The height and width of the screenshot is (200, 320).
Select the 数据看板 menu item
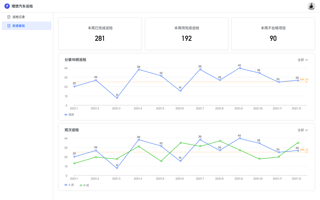(19, 26)
